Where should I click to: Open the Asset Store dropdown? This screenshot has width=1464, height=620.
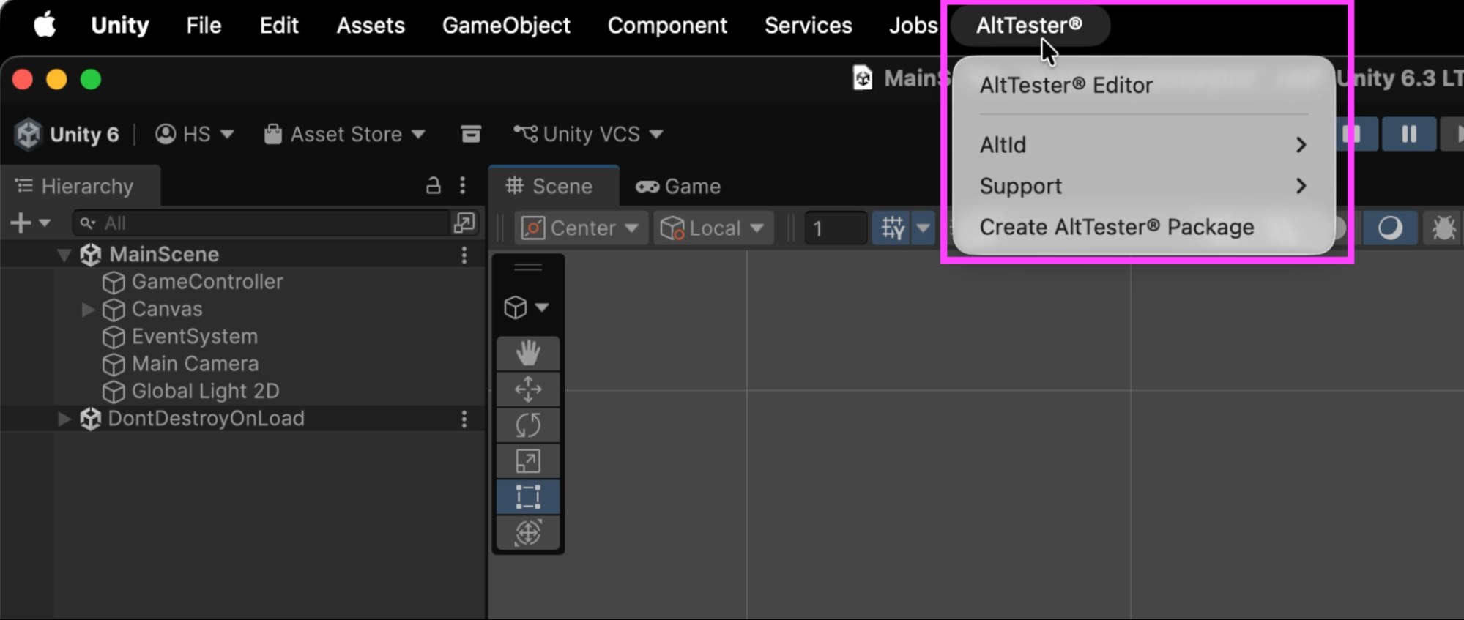tap(344, 135)
